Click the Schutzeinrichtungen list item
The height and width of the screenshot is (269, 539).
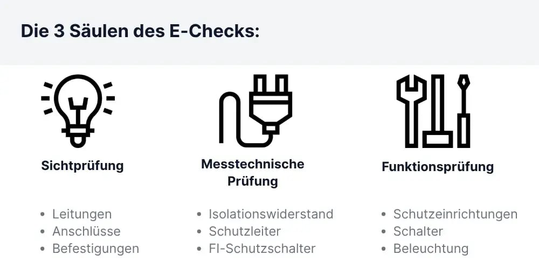click(455, 214)
